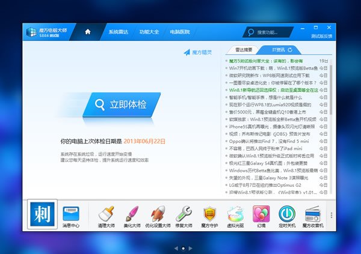Open news iPhone5S真机再曝光

(x=272, y=127)
